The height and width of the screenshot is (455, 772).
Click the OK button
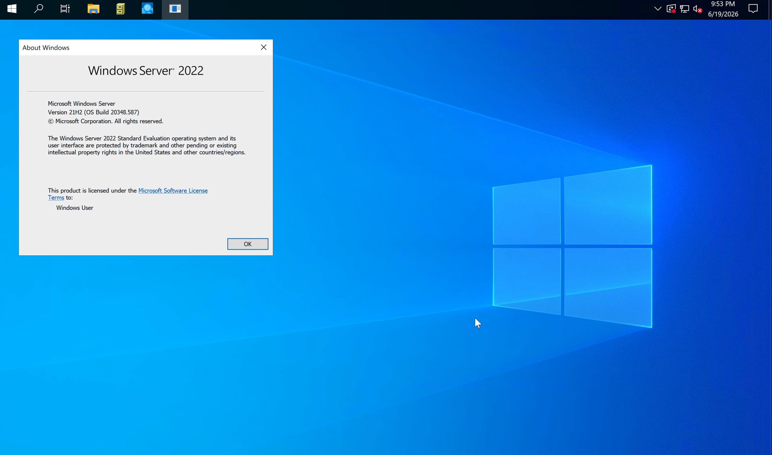point(247,244)
